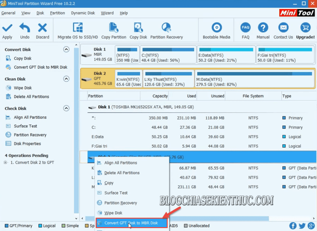Screen dimensions: 317x231
Task: Open the Partition menu
Action: [x=58, y=13]
